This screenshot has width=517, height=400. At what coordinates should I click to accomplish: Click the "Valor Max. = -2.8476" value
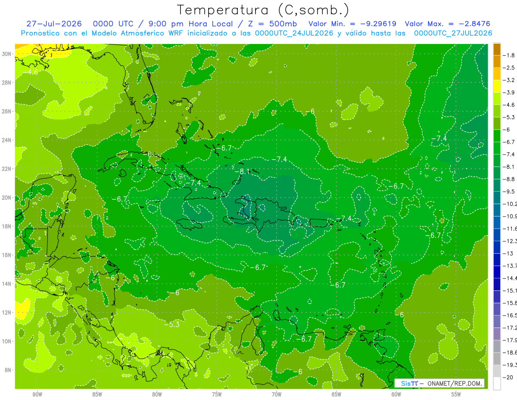(447, 24)
